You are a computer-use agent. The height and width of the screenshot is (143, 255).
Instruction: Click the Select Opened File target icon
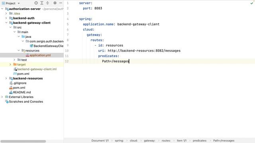[36, 3]
